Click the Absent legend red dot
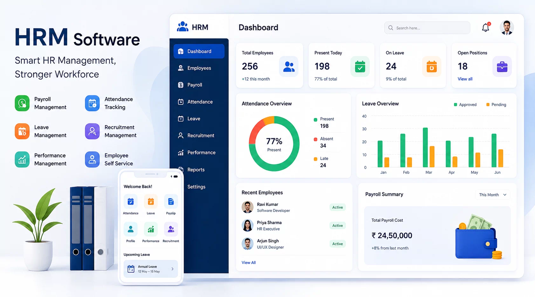Viewport: 535px width, 297px height. click(x=315, y=139)
